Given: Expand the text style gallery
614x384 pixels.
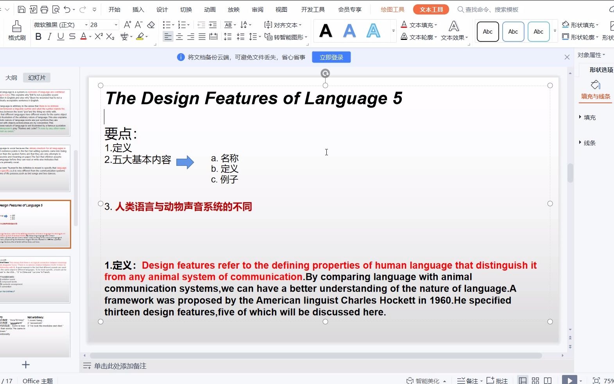Looking at the screenshot, I should click(393, 31).
